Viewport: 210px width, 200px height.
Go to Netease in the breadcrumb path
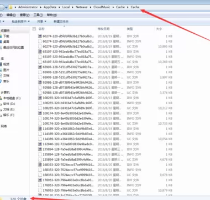pos(81,7)
